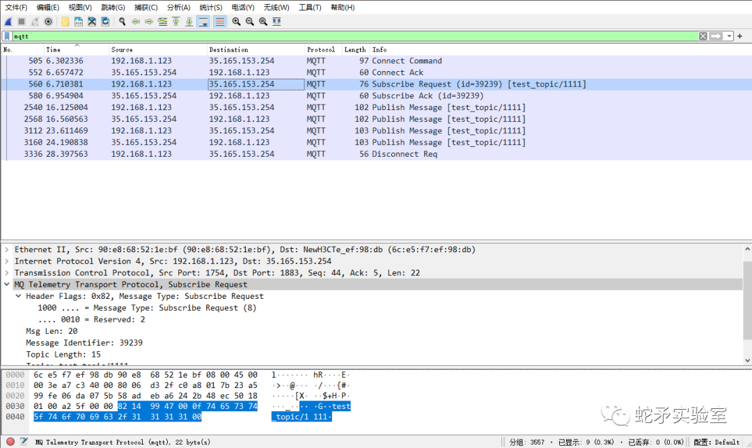This screenshot has width=752, height=448.
Task: Sort packets by Info column
Action: [560, 49]
